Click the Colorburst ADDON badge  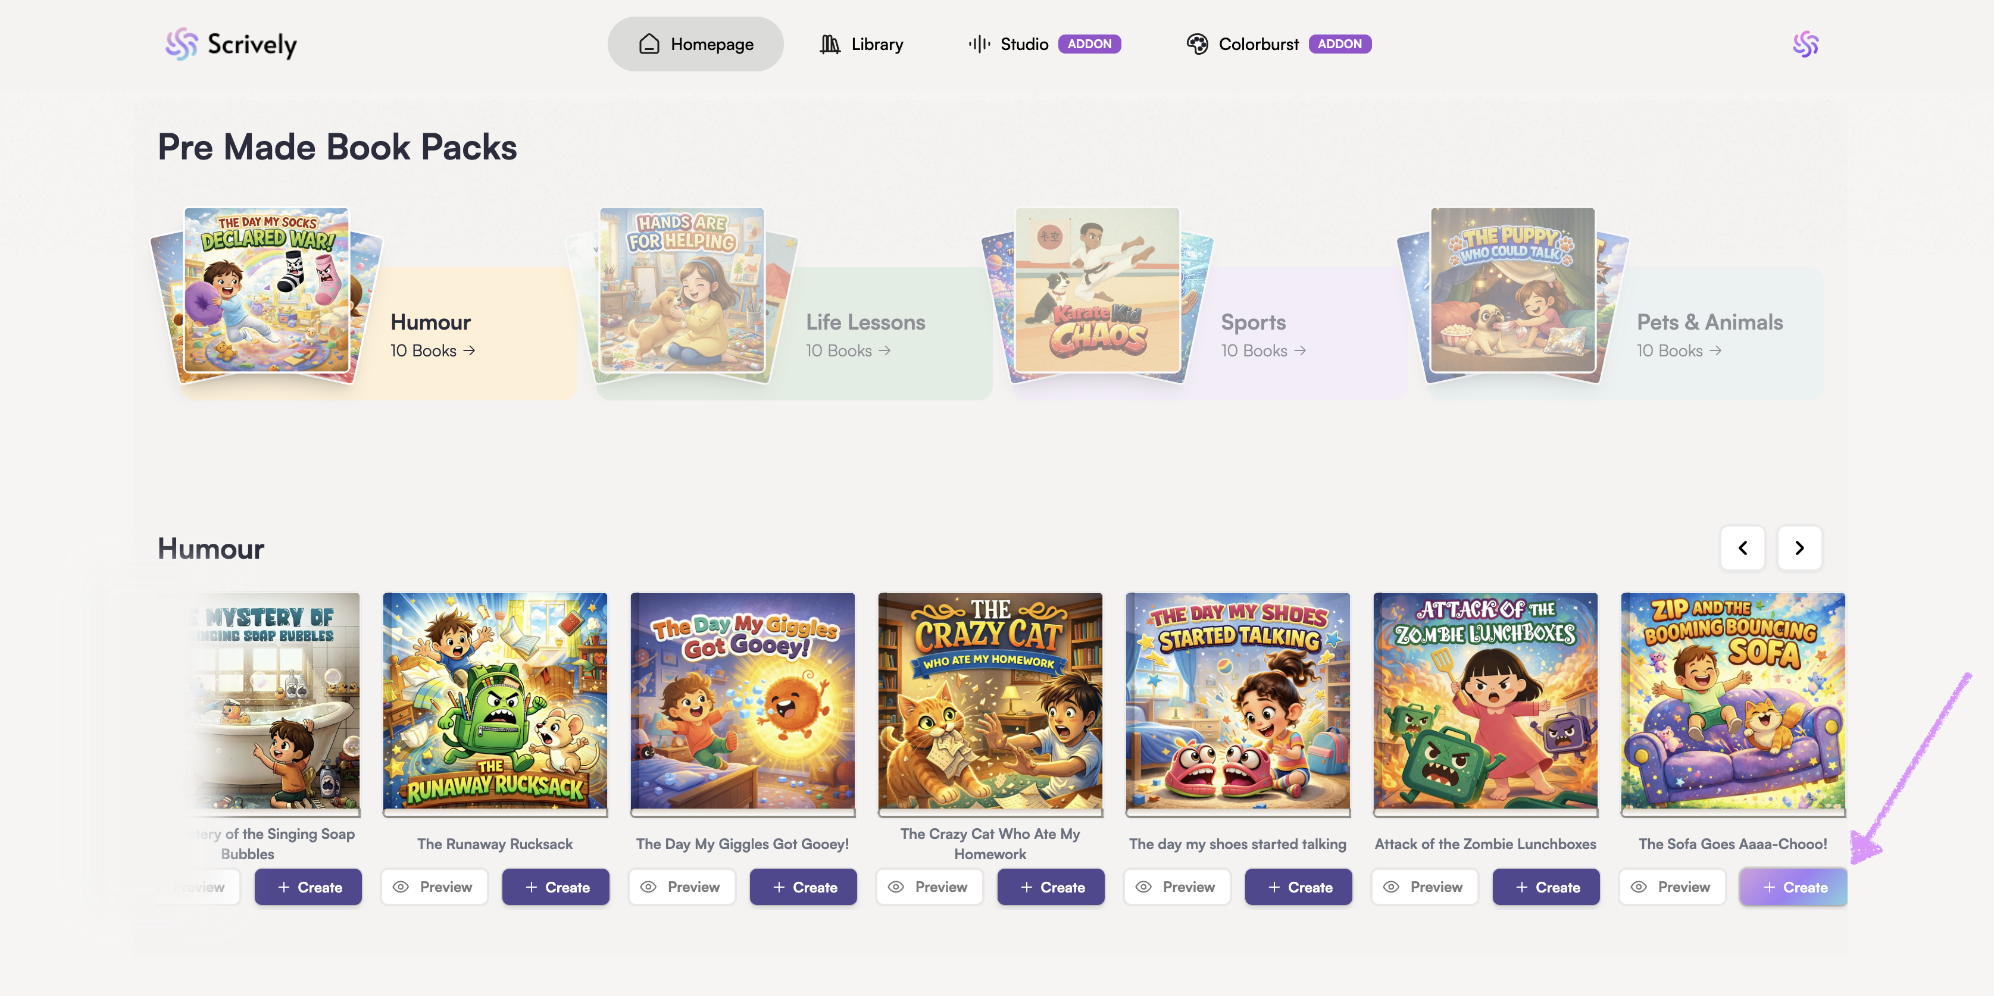click(1339, 44)
